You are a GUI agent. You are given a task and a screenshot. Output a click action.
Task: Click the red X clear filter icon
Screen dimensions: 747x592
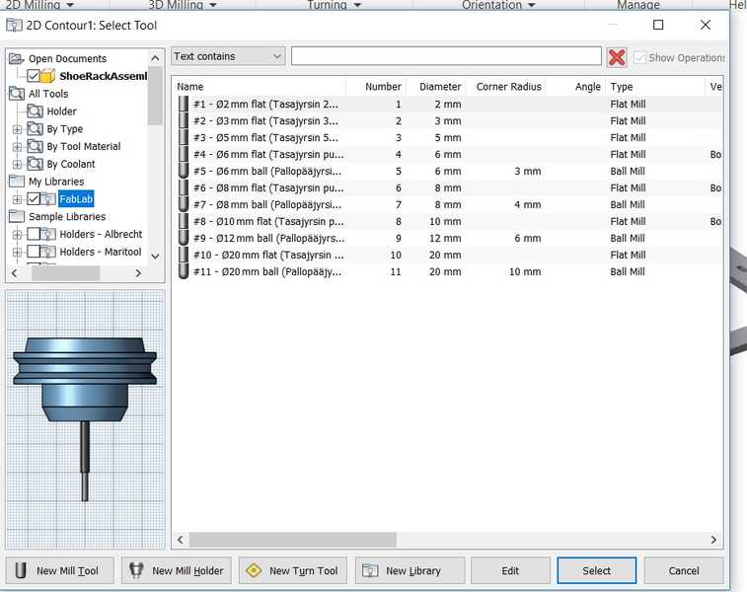pos(617,57)
